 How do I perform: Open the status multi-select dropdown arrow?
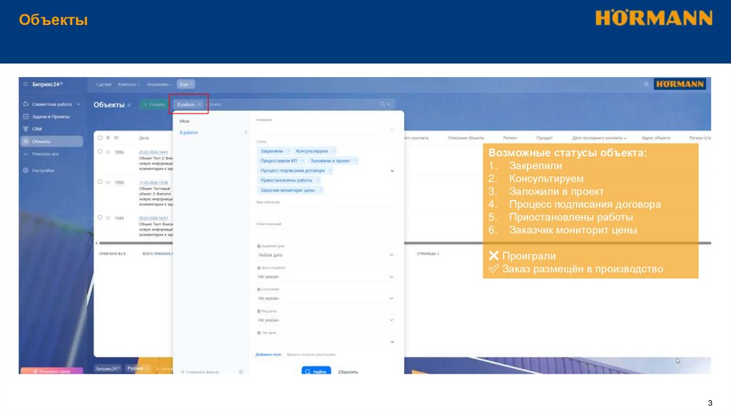(392, 171)
